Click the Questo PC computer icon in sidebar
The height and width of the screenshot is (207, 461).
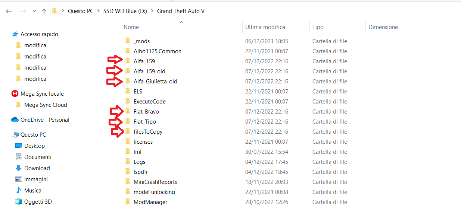pyautogui.click(x=15, y=135)
